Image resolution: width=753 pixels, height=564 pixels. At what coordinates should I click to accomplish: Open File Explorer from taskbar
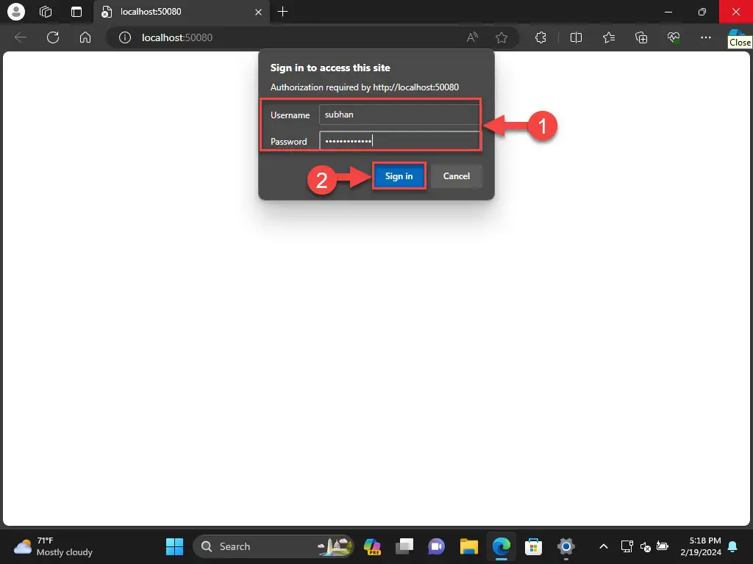[x=468, y=546]
